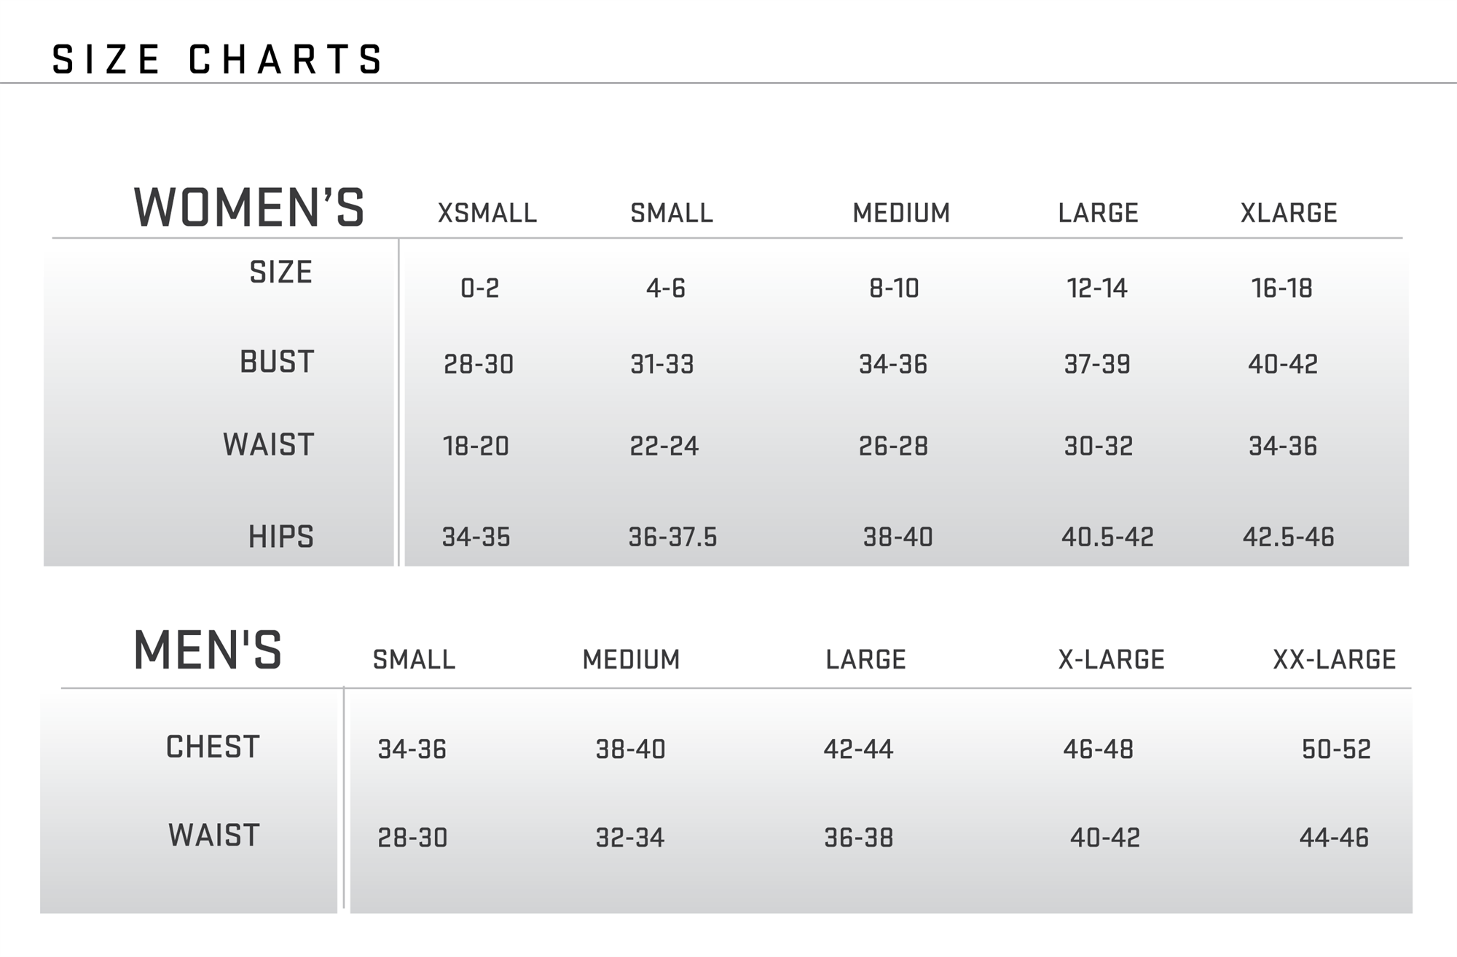Image resolution: width=1457 pixels, height=957 pixels.
Task: Click men's chest measurement 42-44
Action: coord(858,749)
